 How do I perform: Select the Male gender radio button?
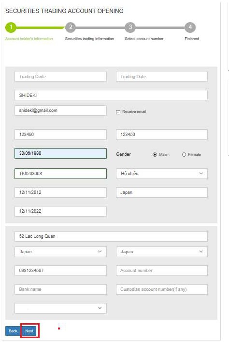pos(155,154)
